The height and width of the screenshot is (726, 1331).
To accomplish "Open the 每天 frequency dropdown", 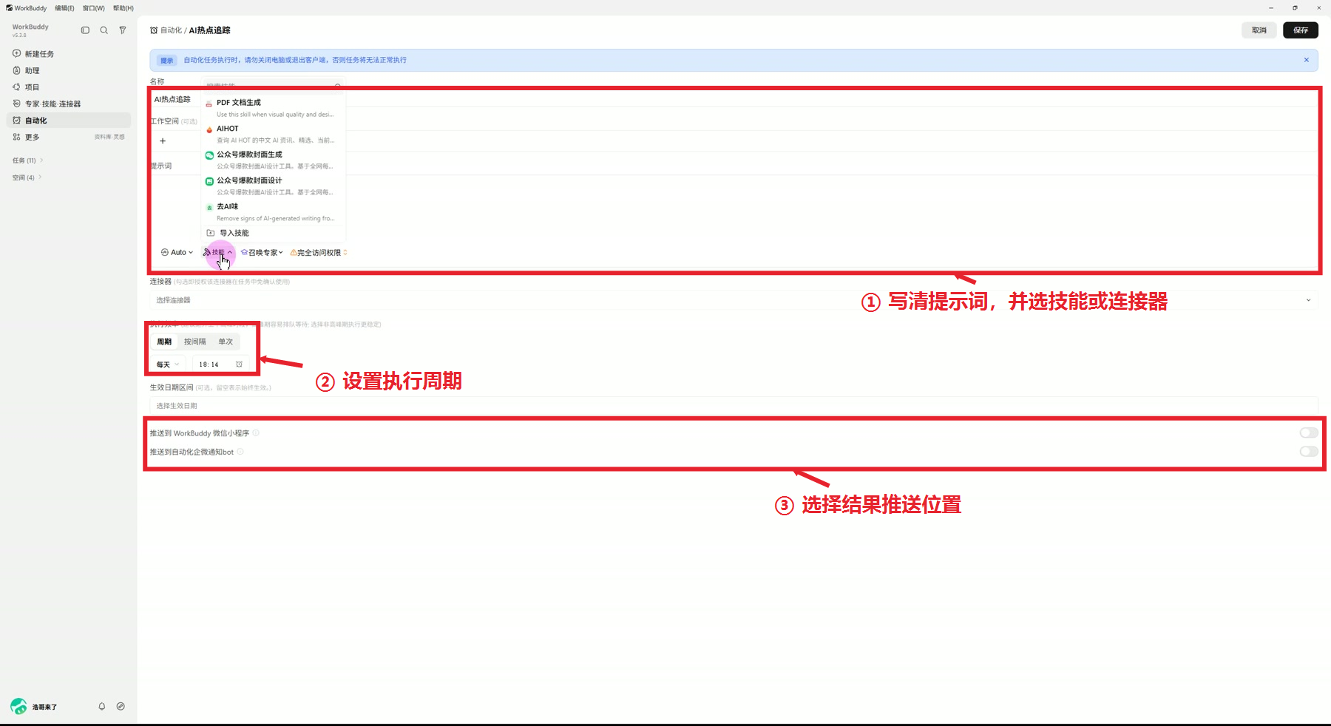I will [x=168, y=364].
